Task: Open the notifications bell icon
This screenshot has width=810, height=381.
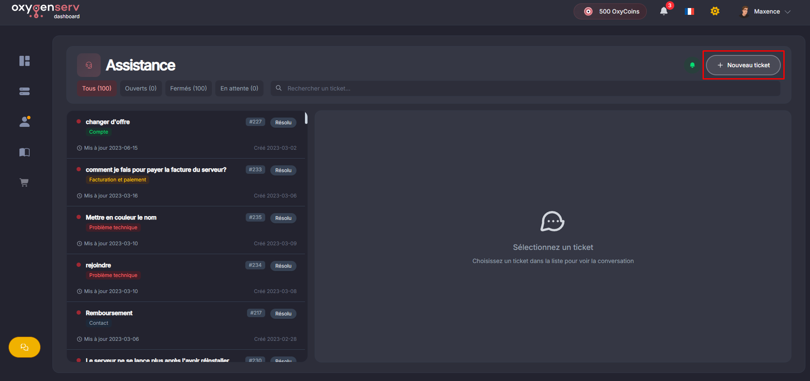Action: tap(664, 11)
